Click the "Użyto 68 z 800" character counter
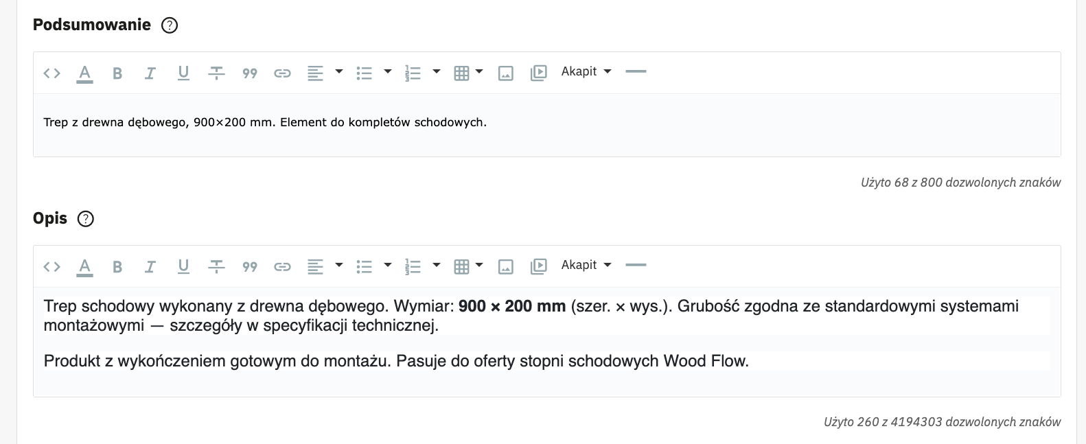 960,183
